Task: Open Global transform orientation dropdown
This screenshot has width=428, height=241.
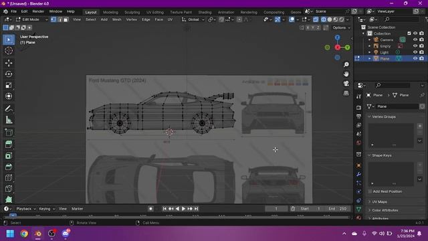Action: pyautogui.click(x=193, y=19)
